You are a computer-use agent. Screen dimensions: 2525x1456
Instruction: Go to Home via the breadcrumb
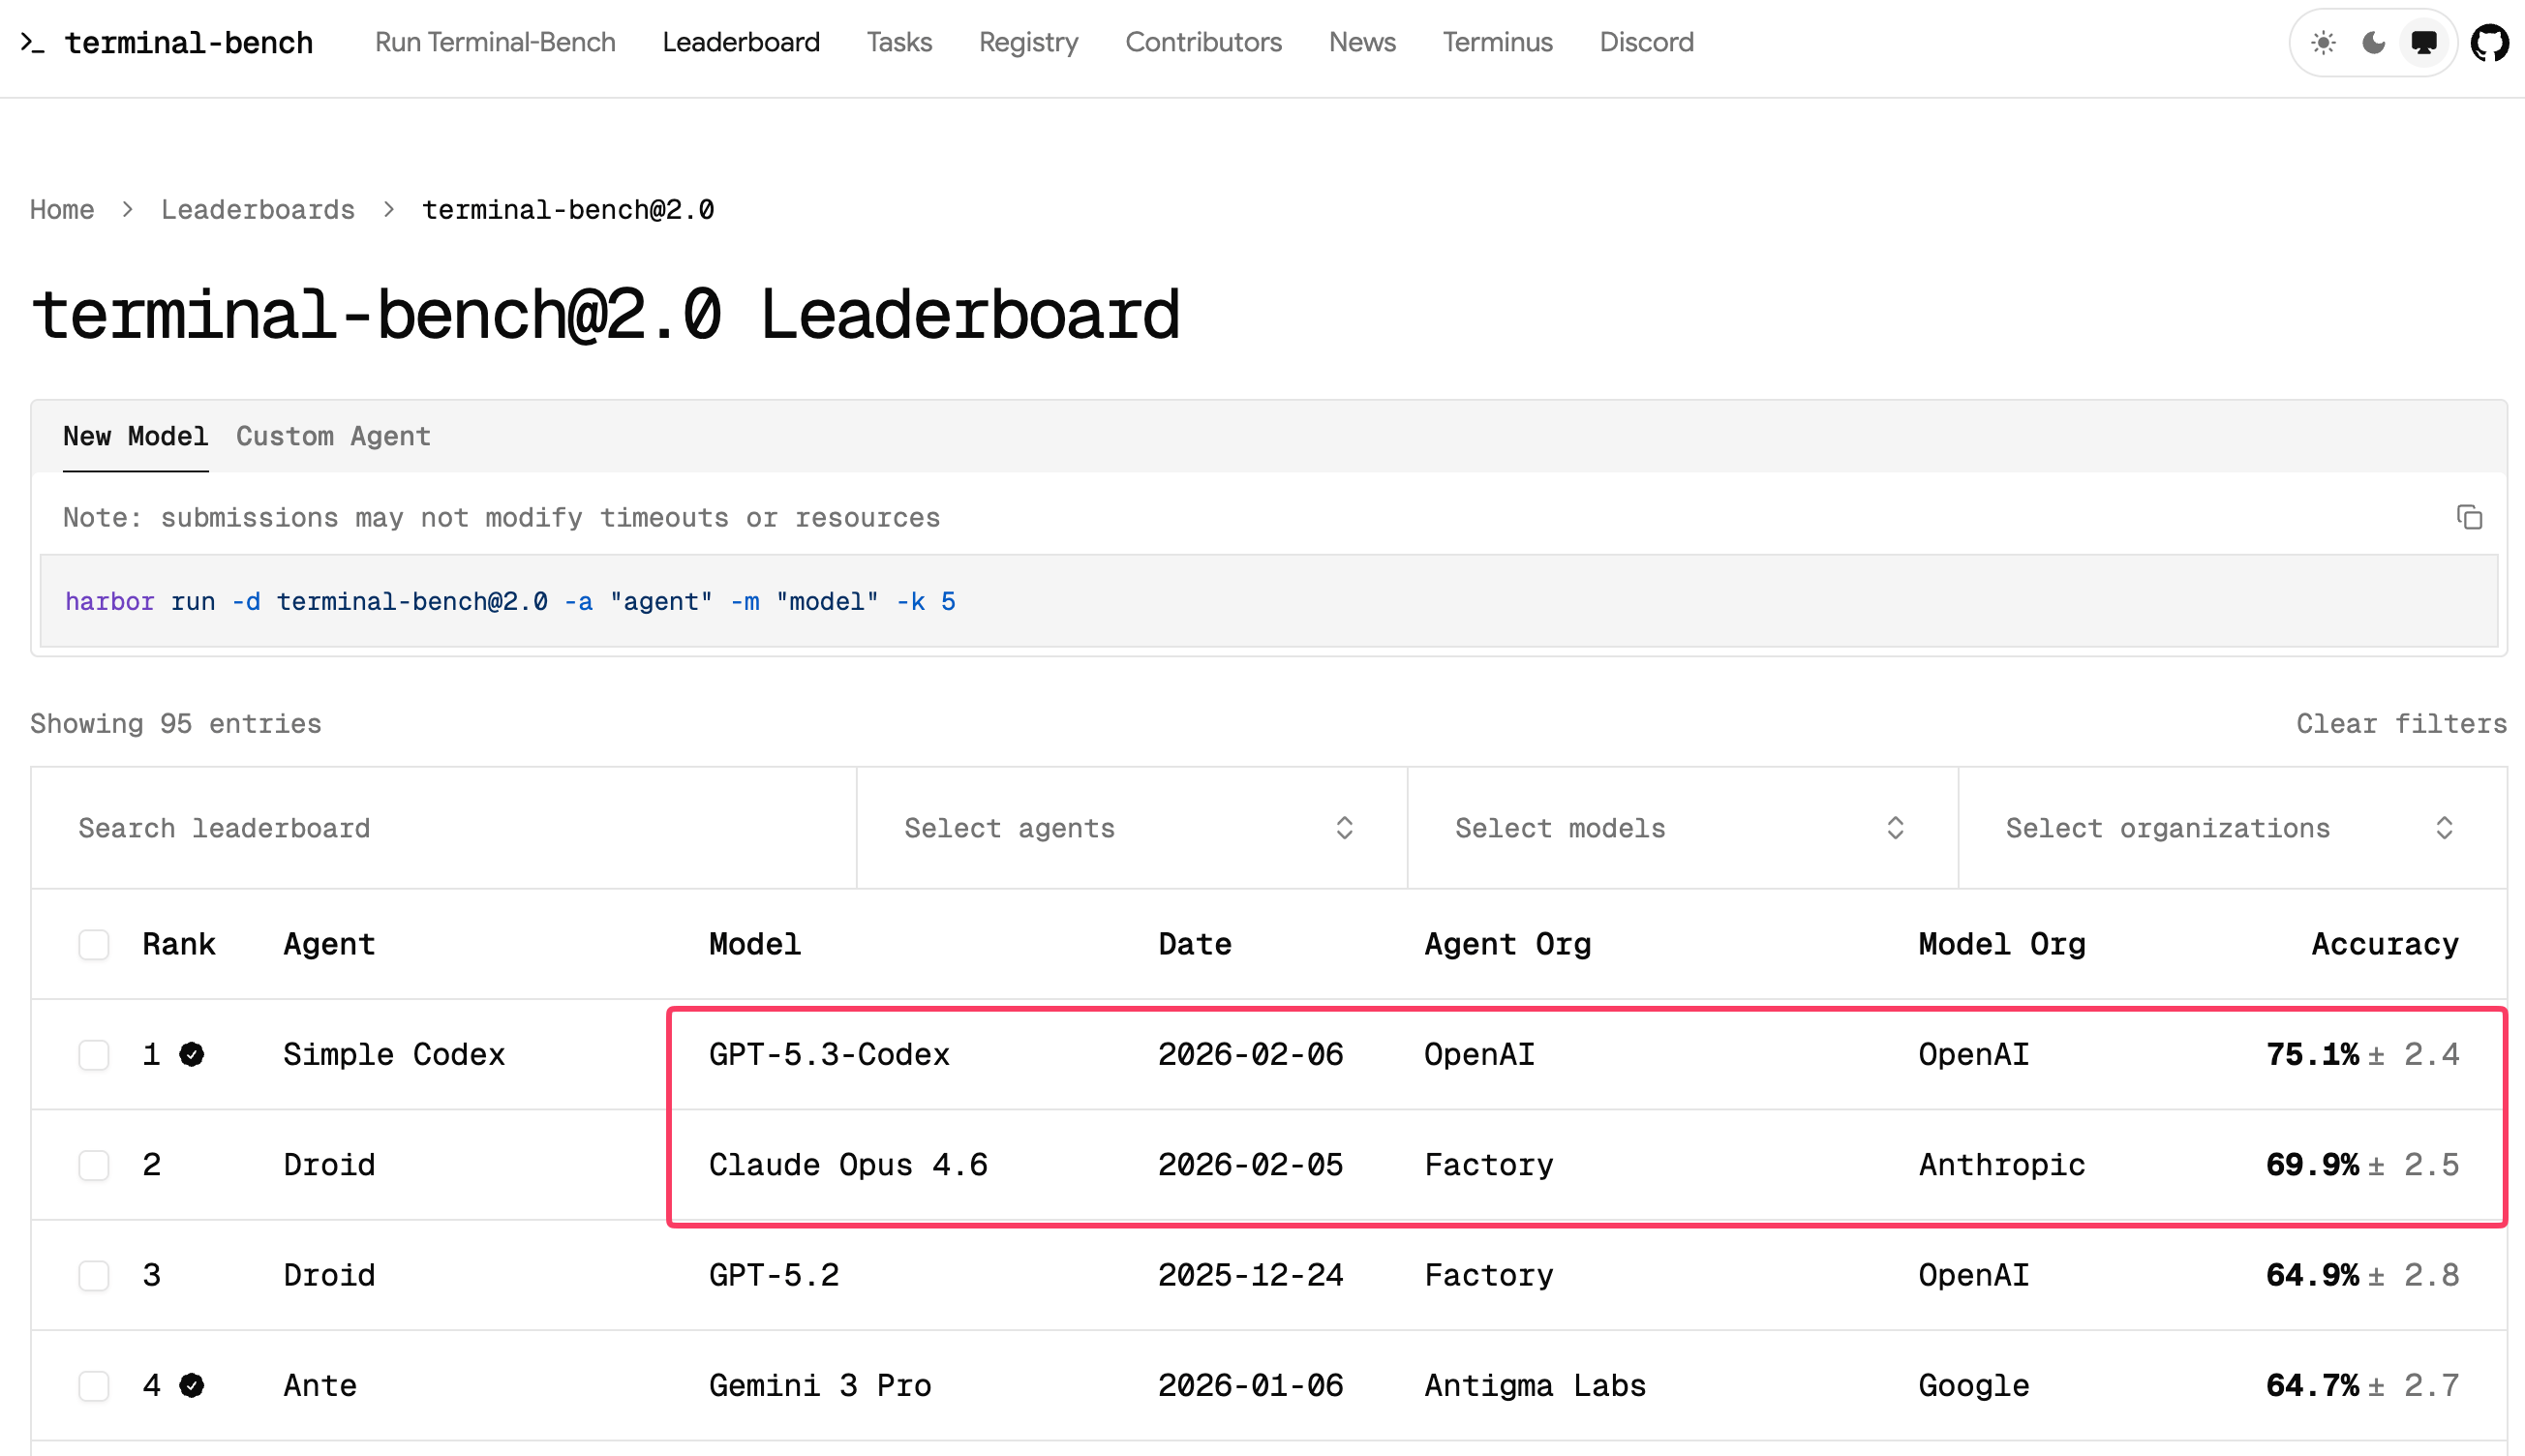click(61, 209)
